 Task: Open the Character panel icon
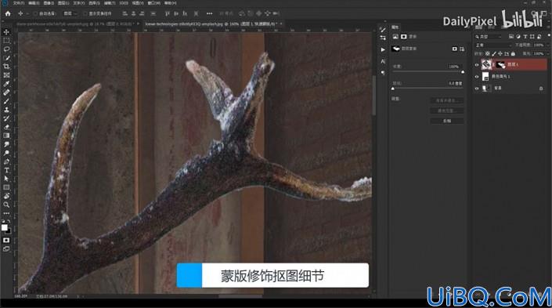[383, 61]
